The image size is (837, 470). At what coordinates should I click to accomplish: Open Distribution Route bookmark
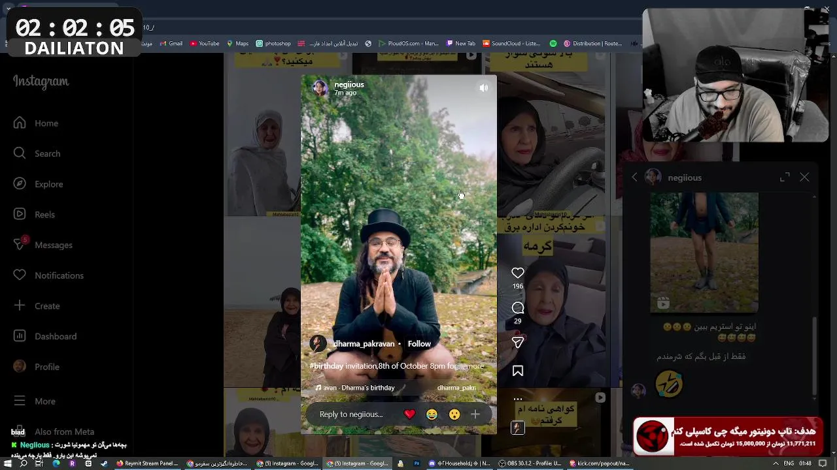click(x=593, y=44)
